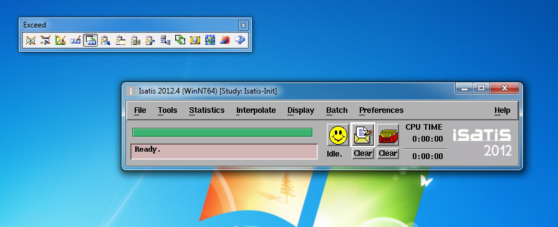
Task: Minimize the Isatis window
Action: [464, 89]
